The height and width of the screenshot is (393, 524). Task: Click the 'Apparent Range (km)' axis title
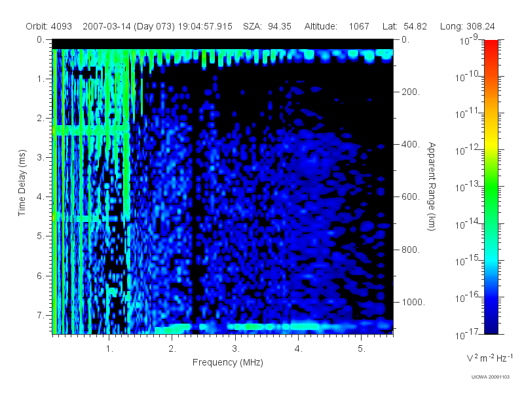pyautogui.click(x=432, y=186)
